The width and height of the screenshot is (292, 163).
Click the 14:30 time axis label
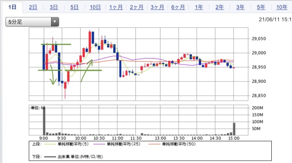(x=215, y=138)
